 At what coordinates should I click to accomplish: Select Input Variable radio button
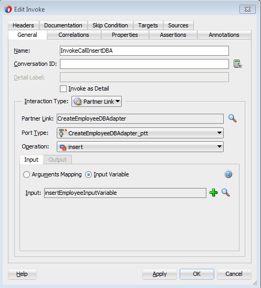point(88,174)
